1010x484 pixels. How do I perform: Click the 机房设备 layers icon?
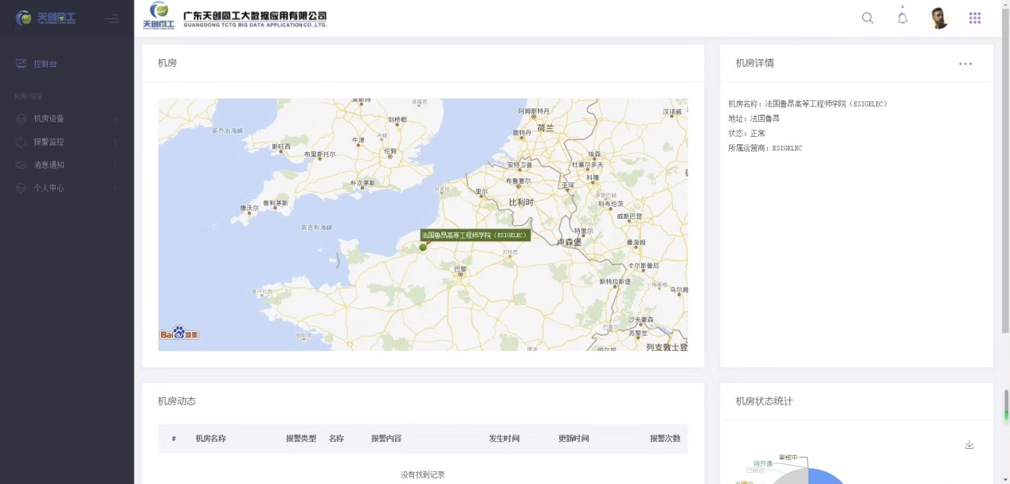pyautogui.click(x=22, y=119)
